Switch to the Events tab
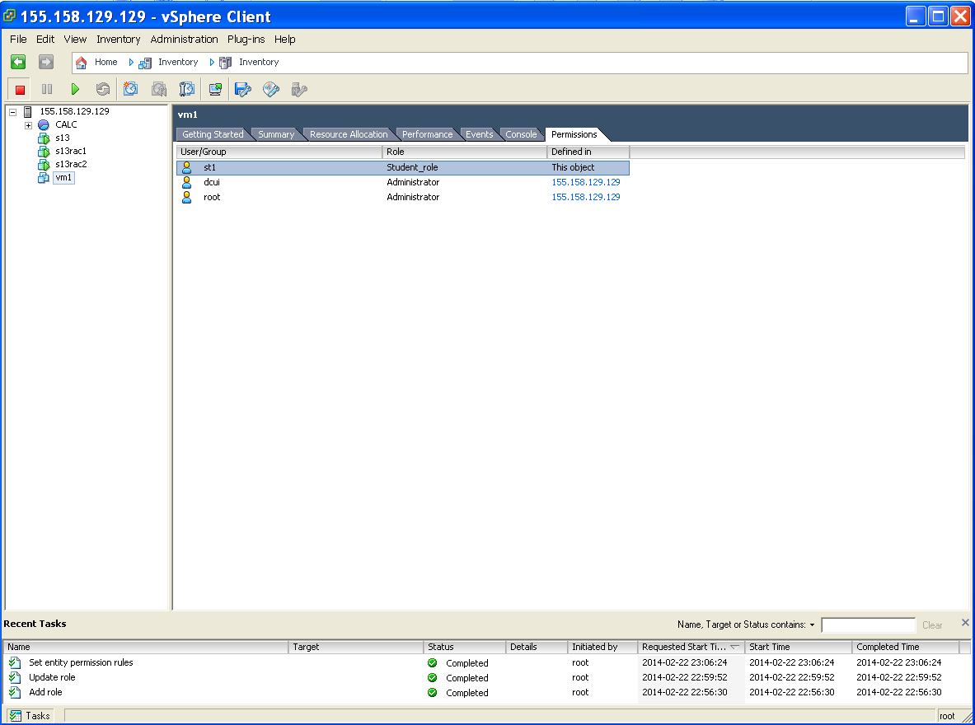Screen dimensions: 975x725 pyautogui.click(x=480, y=134)
